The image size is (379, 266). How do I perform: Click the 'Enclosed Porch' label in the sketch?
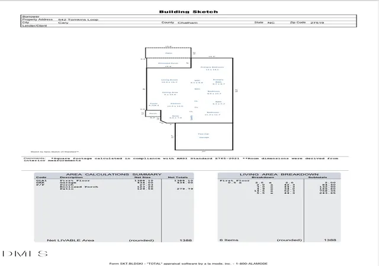(x=168, y=63)
